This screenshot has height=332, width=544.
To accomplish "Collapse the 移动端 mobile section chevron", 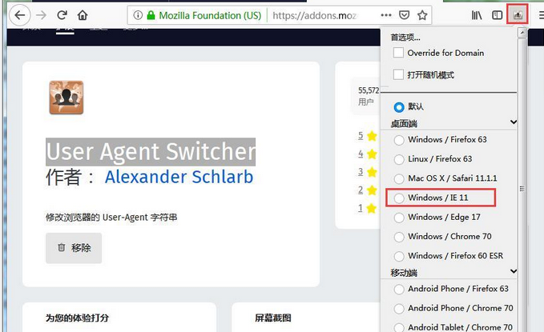I will pos(514,271).
